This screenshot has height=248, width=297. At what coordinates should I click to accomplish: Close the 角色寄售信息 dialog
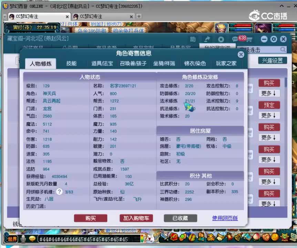click(241, 55)
